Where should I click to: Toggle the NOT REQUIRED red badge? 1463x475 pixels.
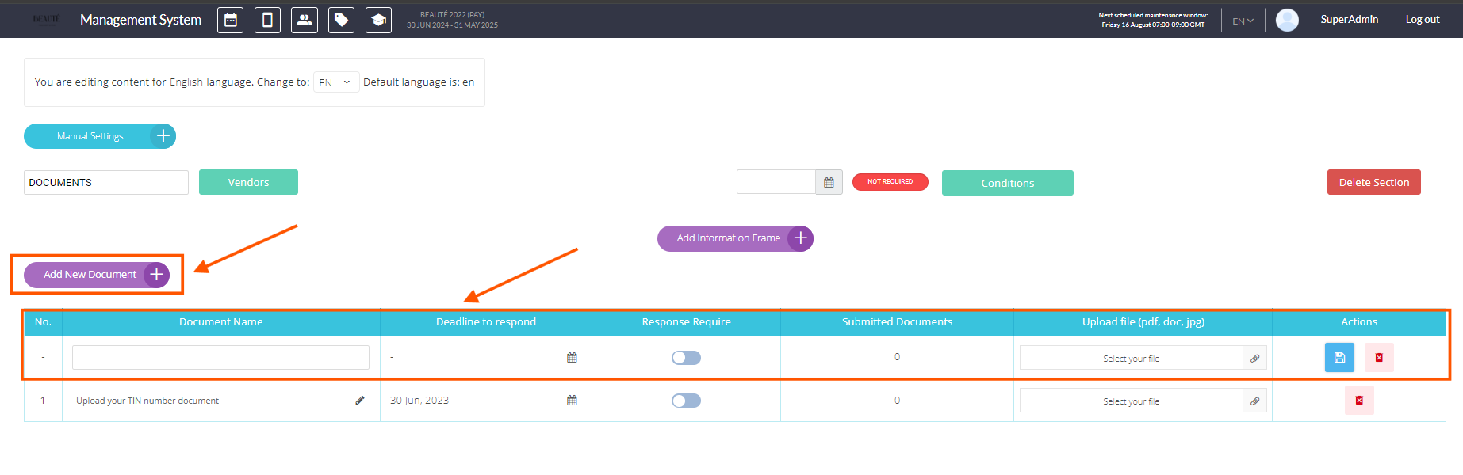(890, 182)
